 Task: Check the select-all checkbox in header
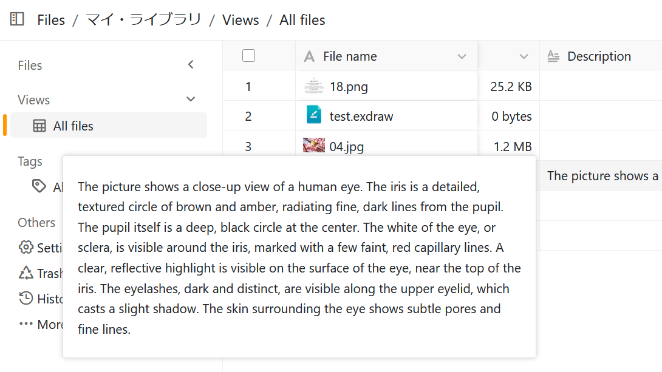tap(248, 56)
